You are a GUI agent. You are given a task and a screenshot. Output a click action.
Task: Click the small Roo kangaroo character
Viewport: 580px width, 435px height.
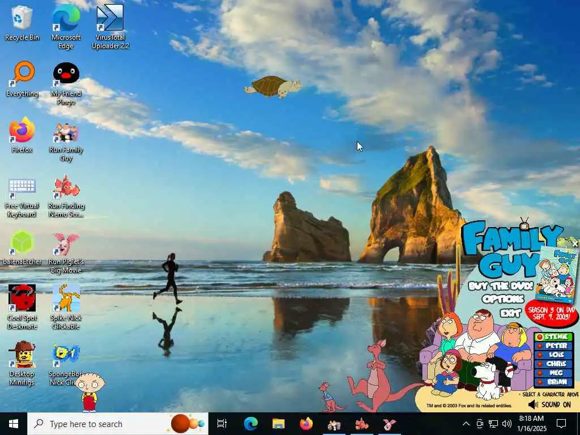click(x=329, y=398)
